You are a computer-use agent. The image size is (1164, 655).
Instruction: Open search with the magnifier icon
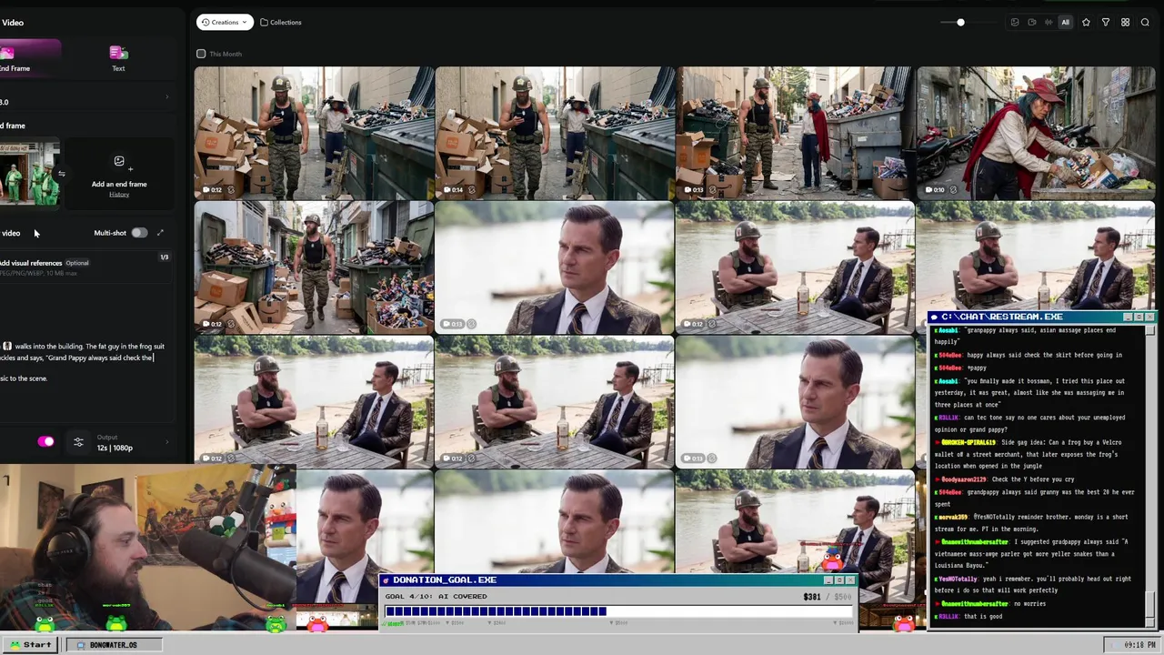pyautogui.click(x=1145, y=22)
